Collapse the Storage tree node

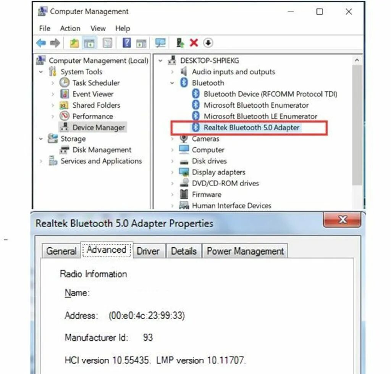41,139
